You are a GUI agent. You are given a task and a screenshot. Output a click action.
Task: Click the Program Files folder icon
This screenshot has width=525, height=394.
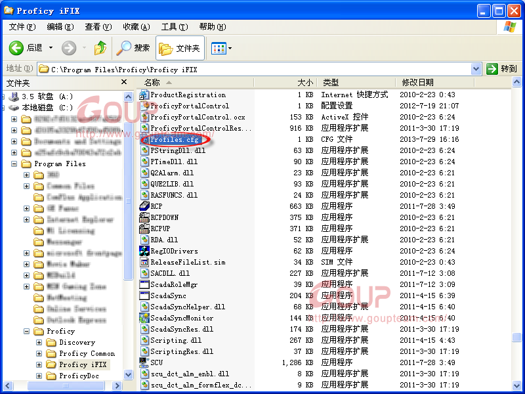click(x=26, y=164)
